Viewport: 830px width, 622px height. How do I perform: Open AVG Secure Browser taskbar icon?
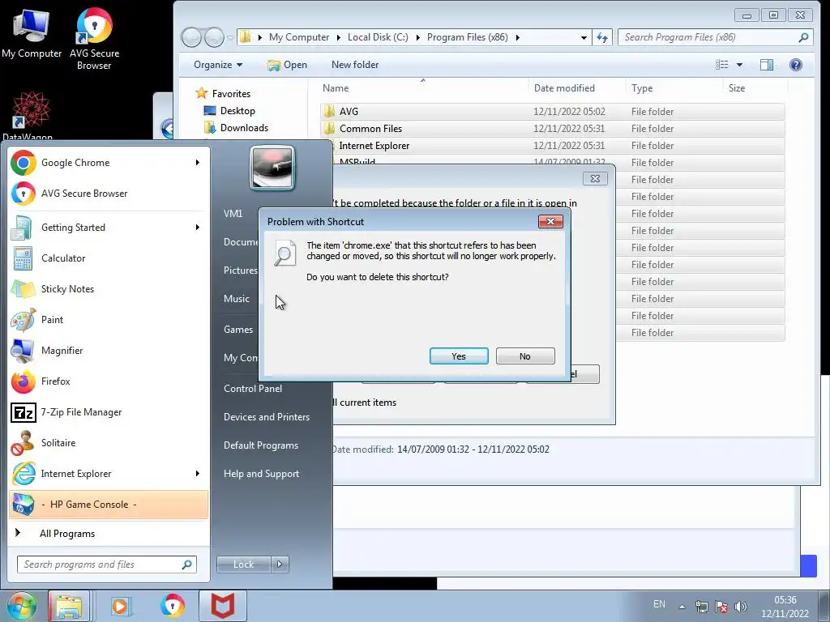coord(172,606)
